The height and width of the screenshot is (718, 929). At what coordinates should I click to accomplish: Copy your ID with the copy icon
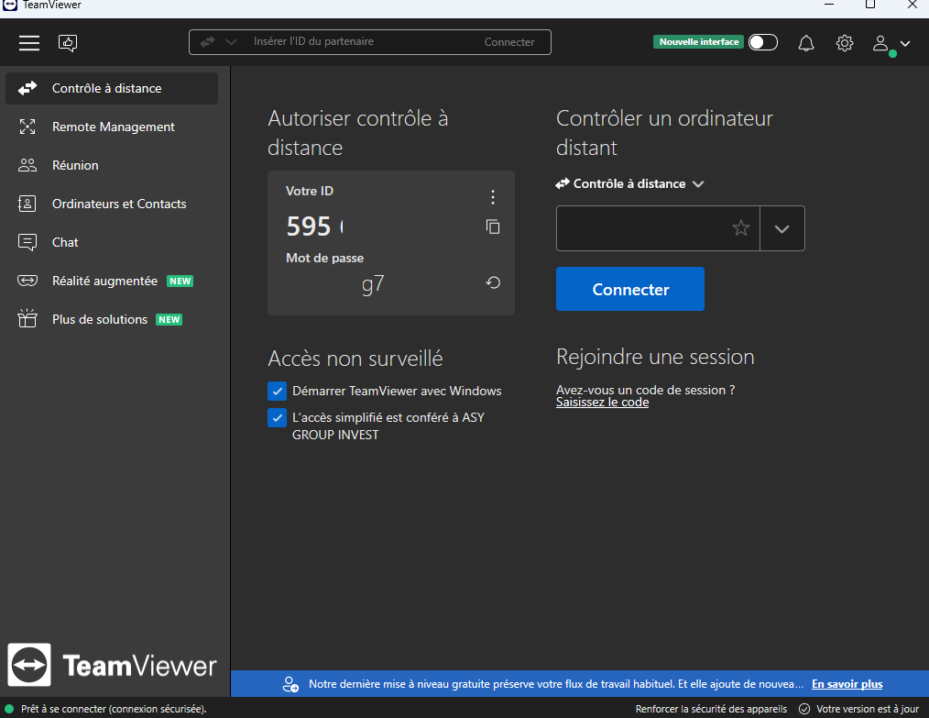click(x=492, y=226)
